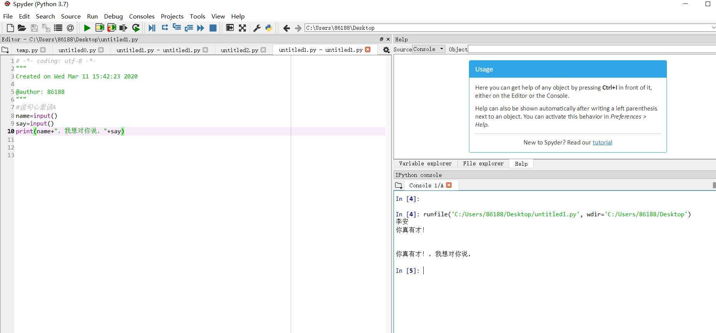Open the Debug menu

pos(113,16)
